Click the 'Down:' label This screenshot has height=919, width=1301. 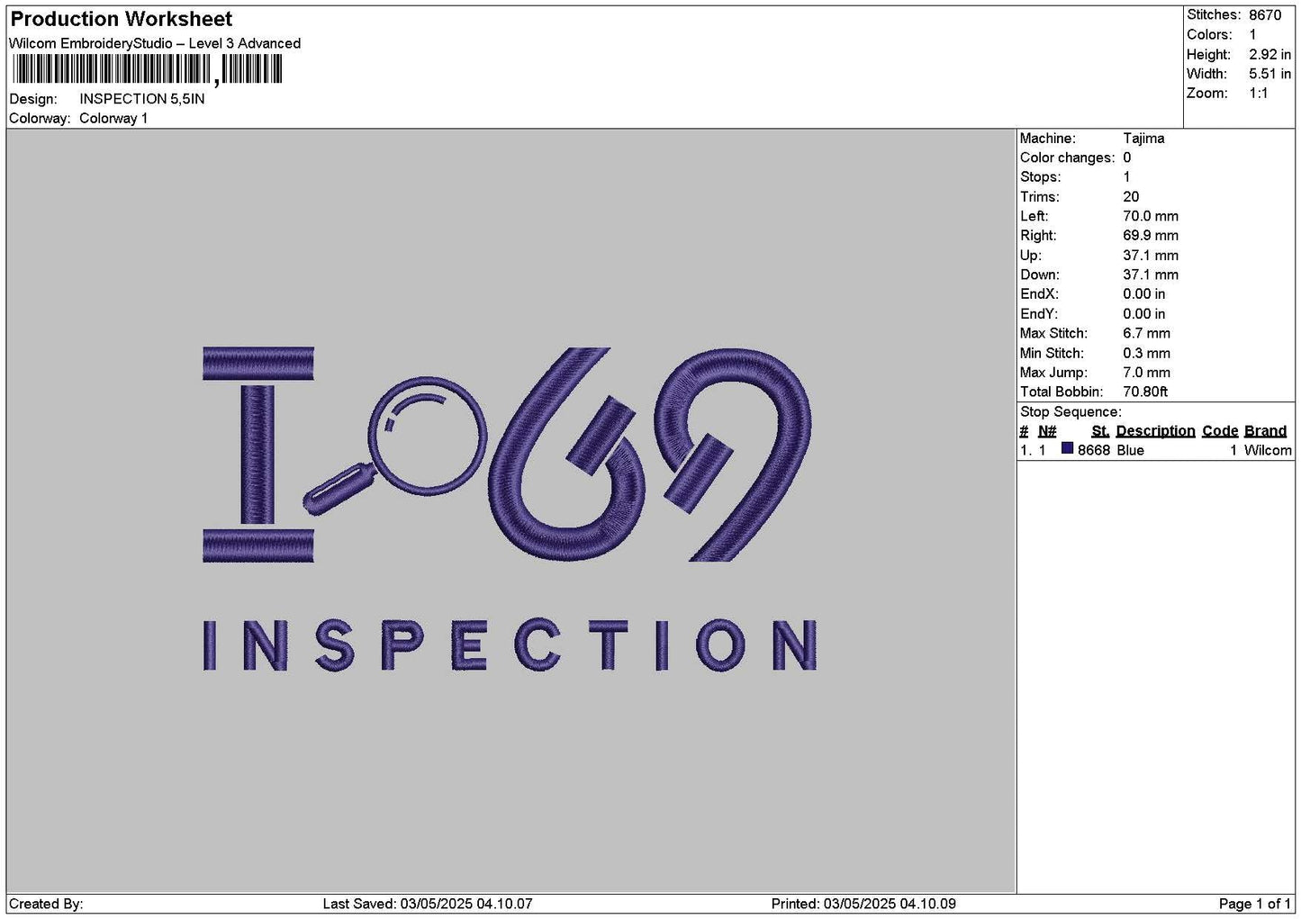[x=1040, y=275]
